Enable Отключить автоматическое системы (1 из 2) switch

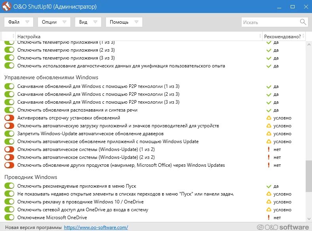[9, 149]
